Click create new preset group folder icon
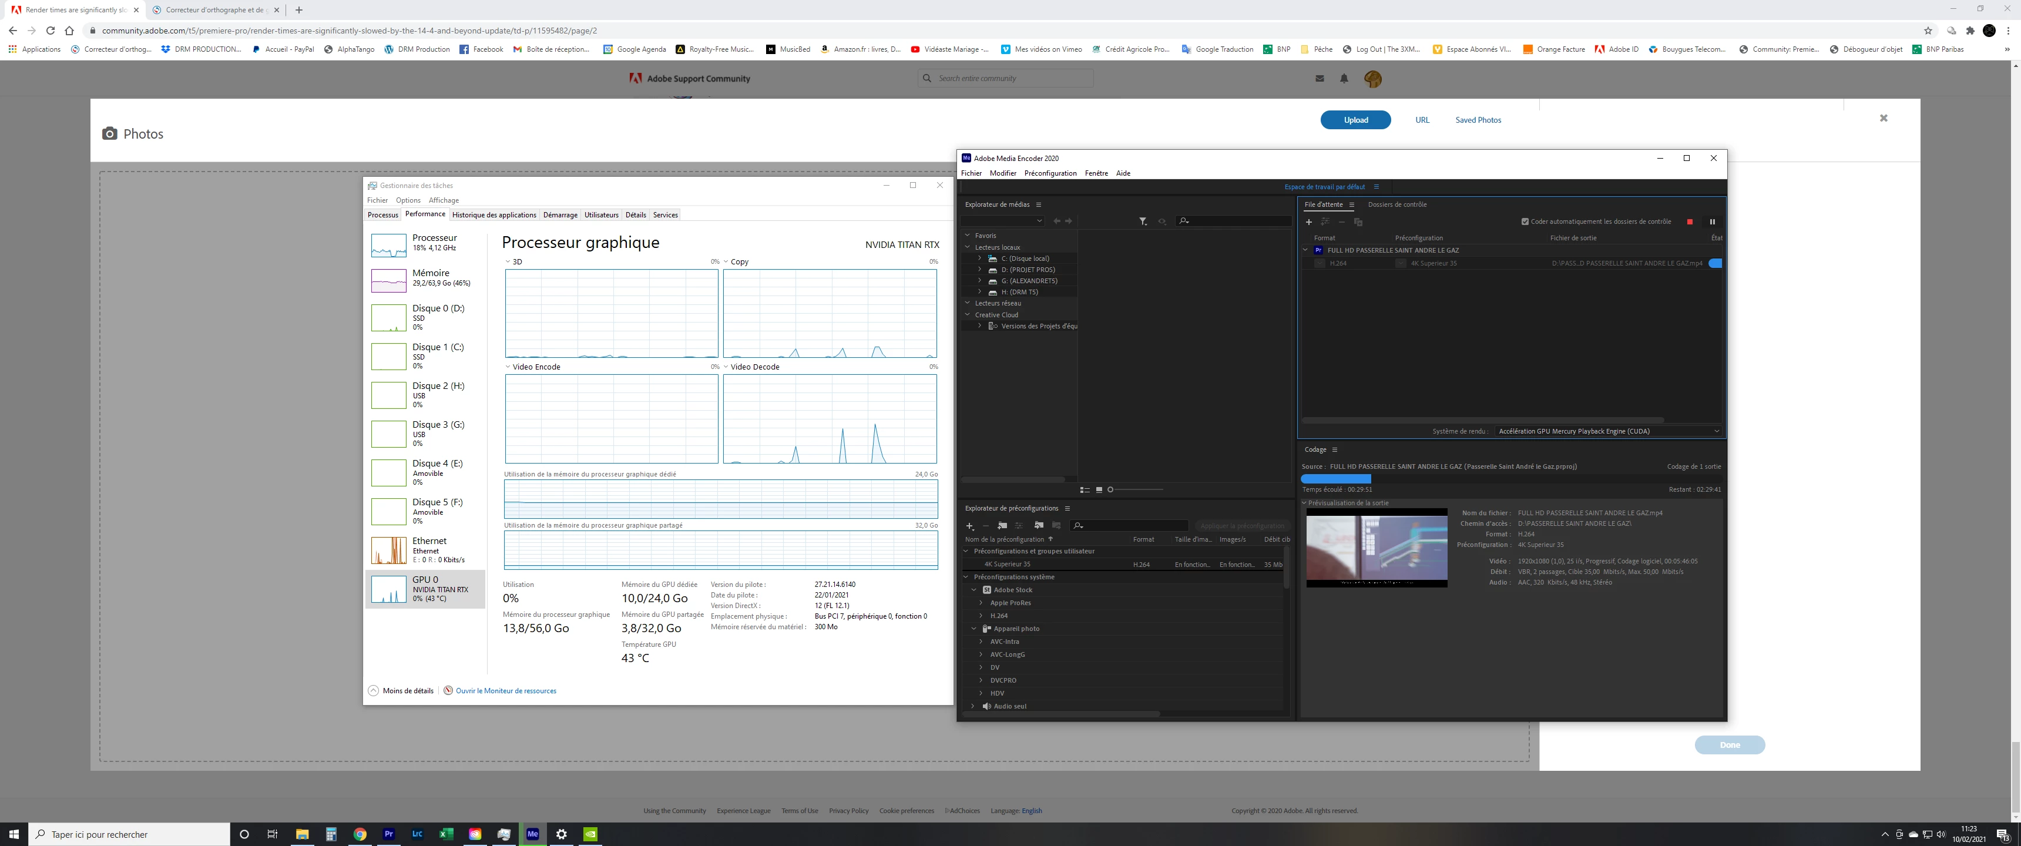This screenshot has height=846, width=2021. (x=1002, y=526)
